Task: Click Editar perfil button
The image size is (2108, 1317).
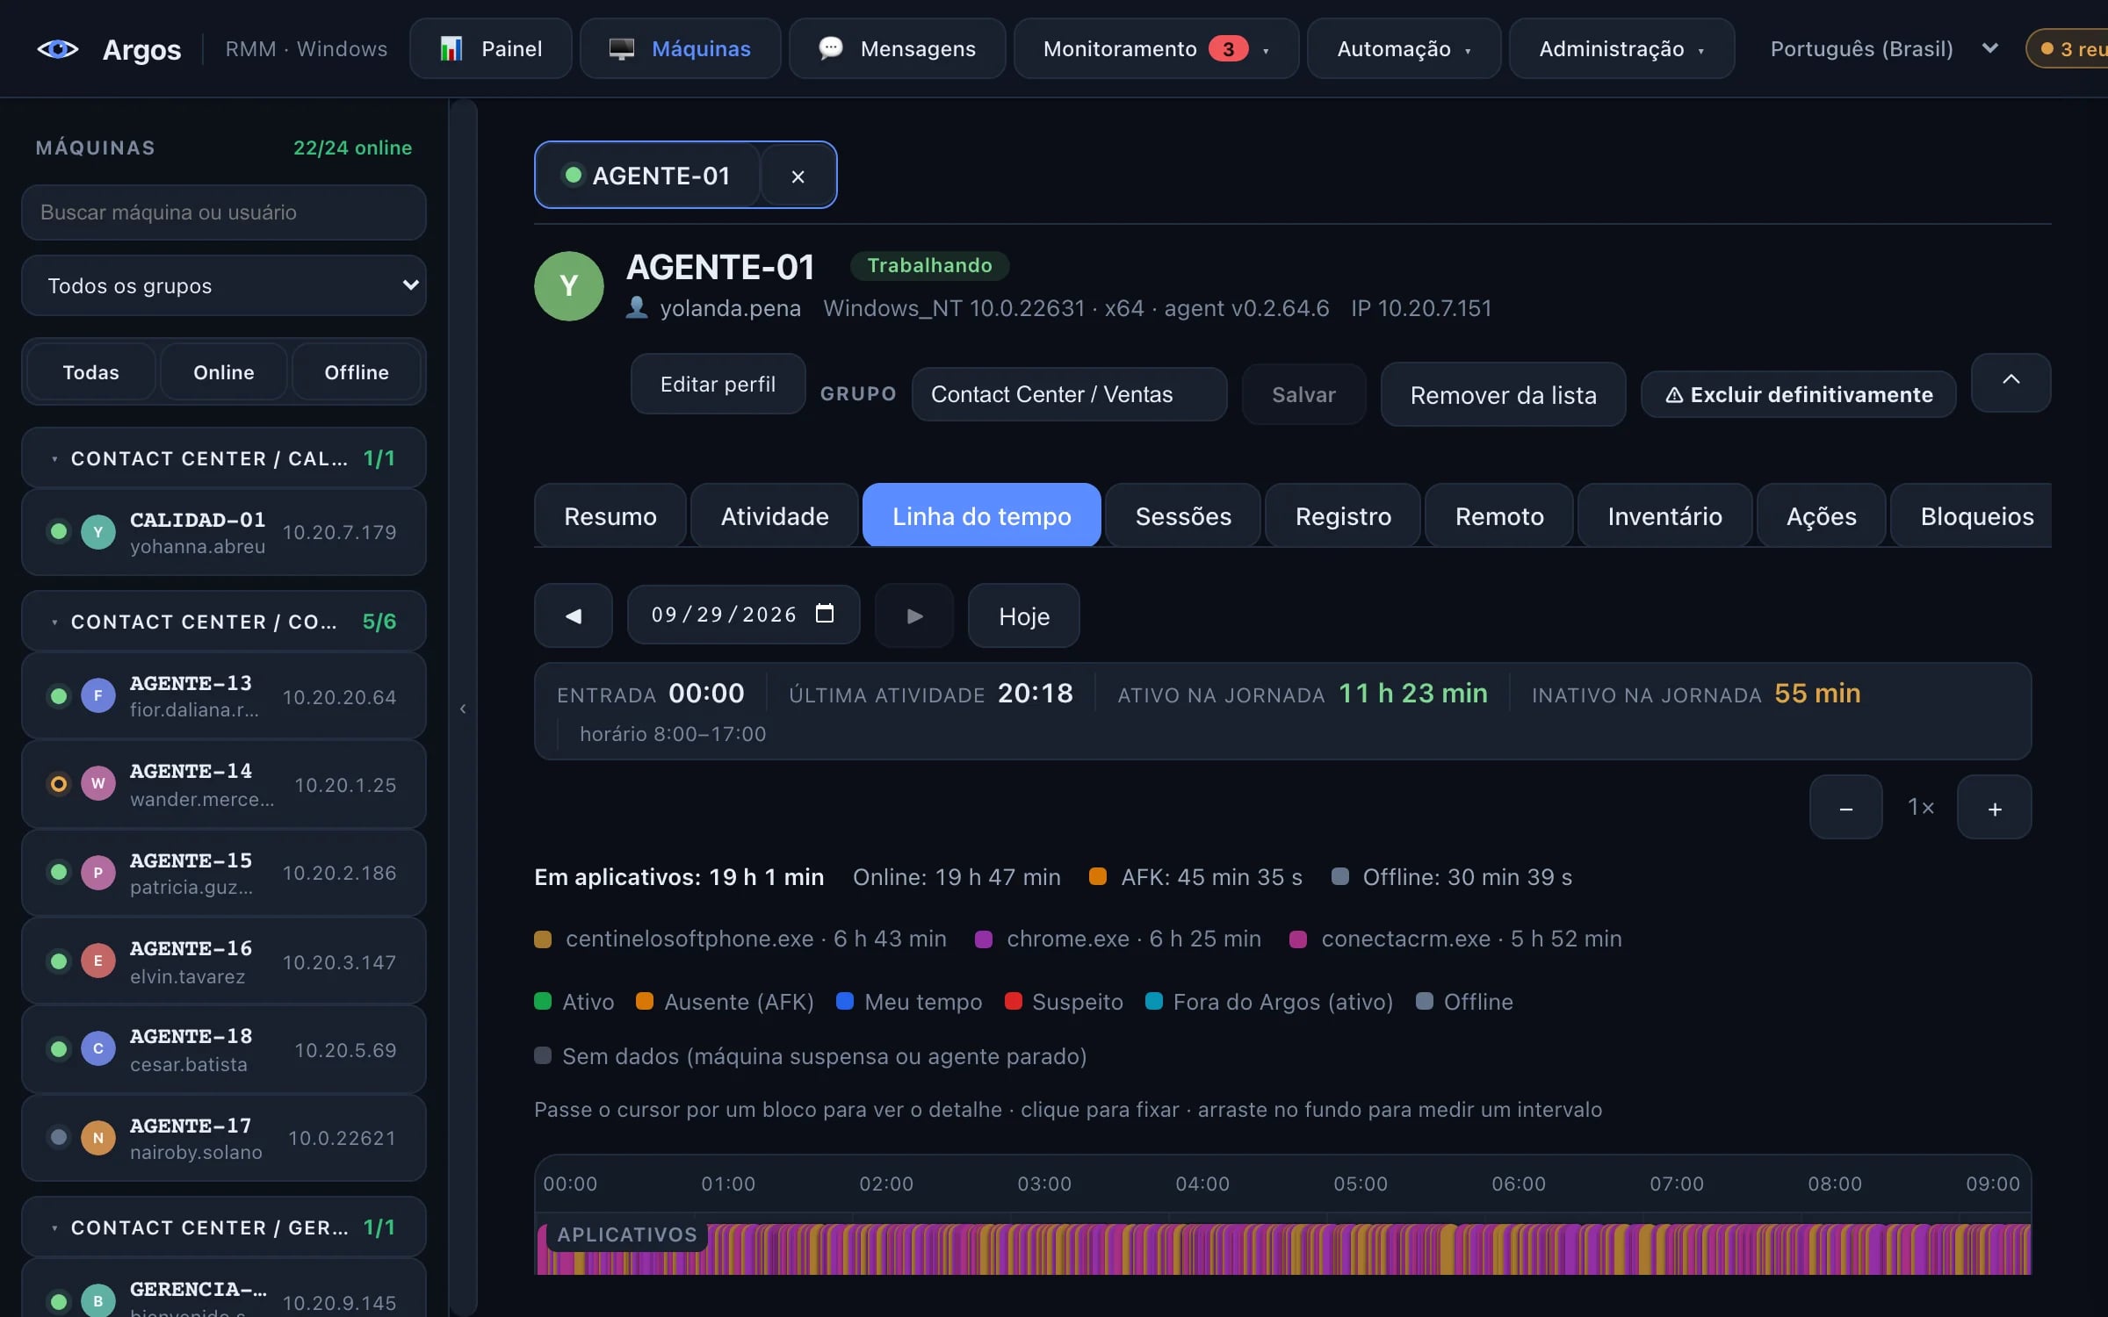Action: (718, 385)
